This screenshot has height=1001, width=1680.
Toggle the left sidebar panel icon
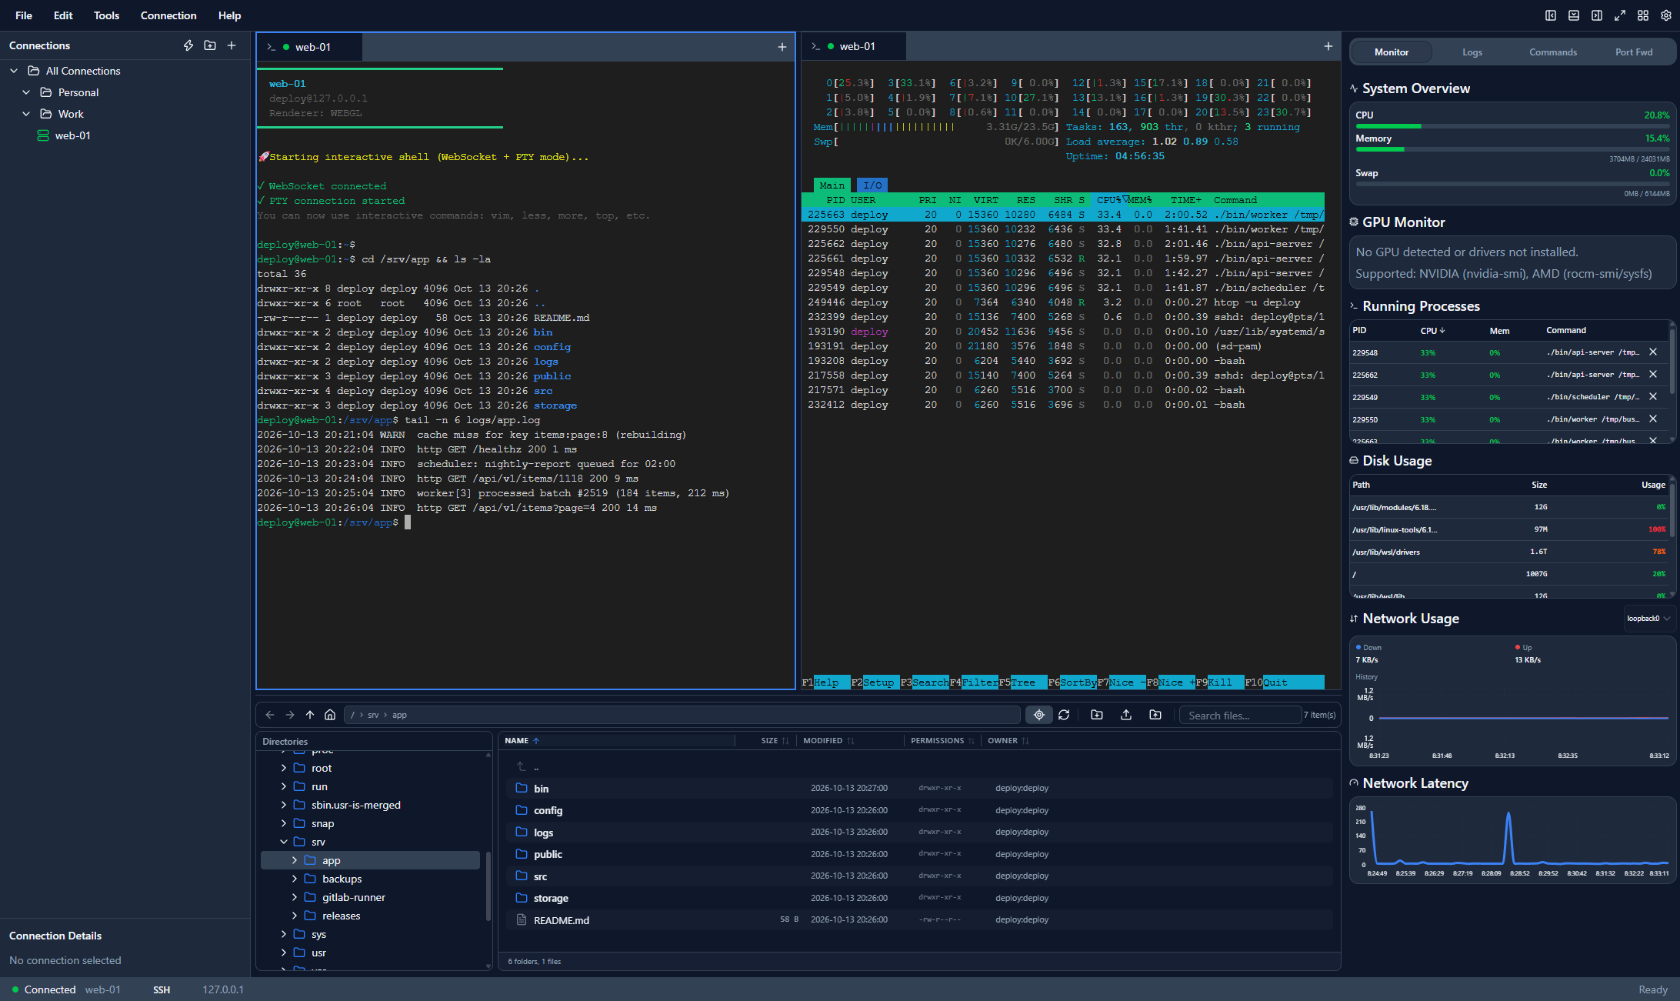(x=1551, y=15)
